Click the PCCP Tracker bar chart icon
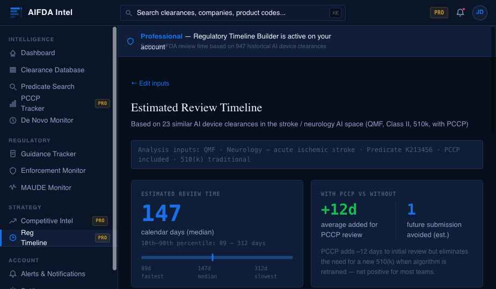The width and height of the screenshot is (496, 289). coord(13,103)
